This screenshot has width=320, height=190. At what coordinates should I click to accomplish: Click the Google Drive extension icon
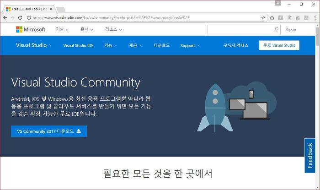click(298, 18)
